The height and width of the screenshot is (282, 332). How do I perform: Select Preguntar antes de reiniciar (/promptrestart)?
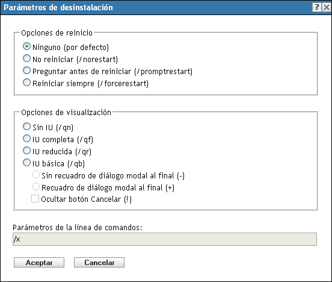(26, 70)
